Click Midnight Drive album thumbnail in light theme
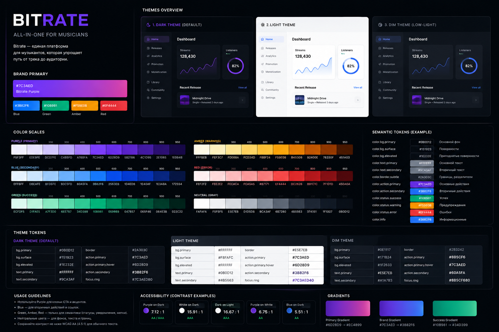 coord(300,100)
